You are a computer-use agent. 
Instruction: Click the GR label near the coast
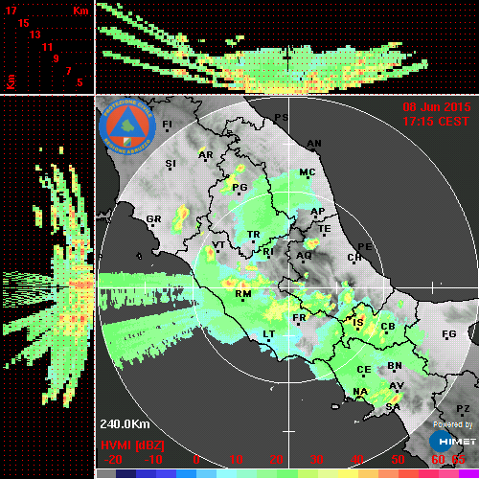[153, 219]
